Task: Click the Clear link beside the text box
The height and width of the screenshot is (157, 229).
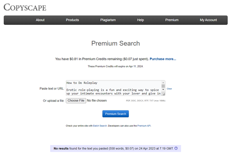Action: (169, 89)
